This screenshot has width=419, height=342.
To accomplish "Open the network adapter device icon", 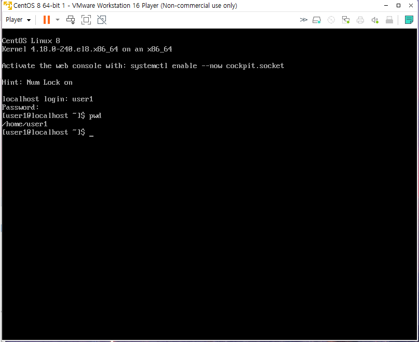I will (x=345, y=20).
